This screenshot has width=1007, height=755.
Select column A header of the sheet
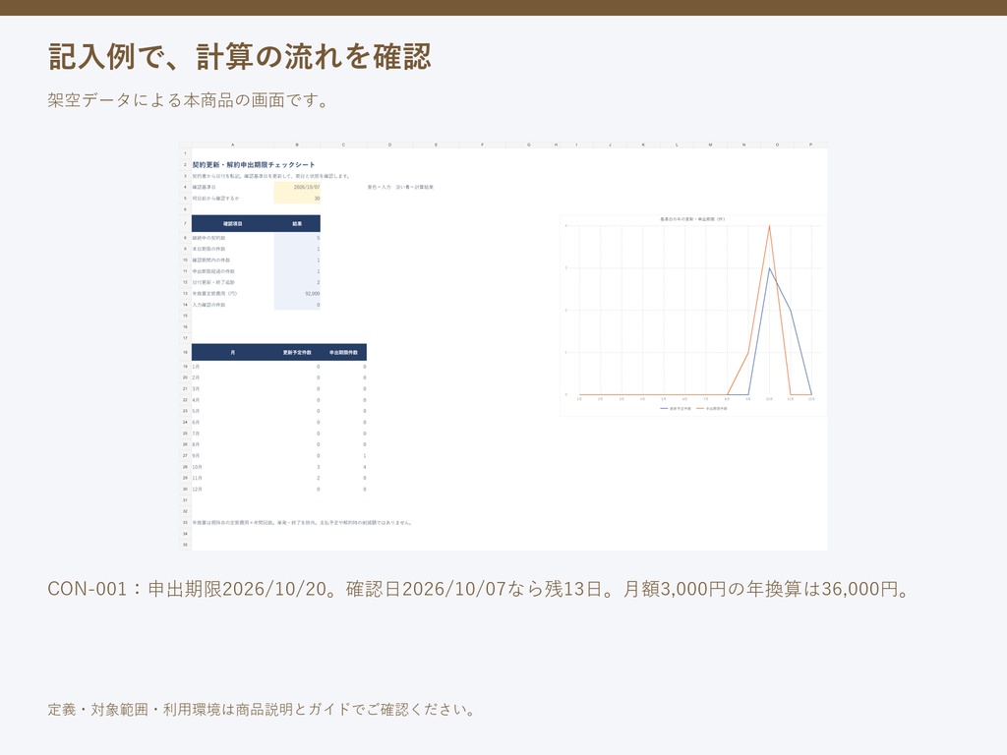point(232,145)
